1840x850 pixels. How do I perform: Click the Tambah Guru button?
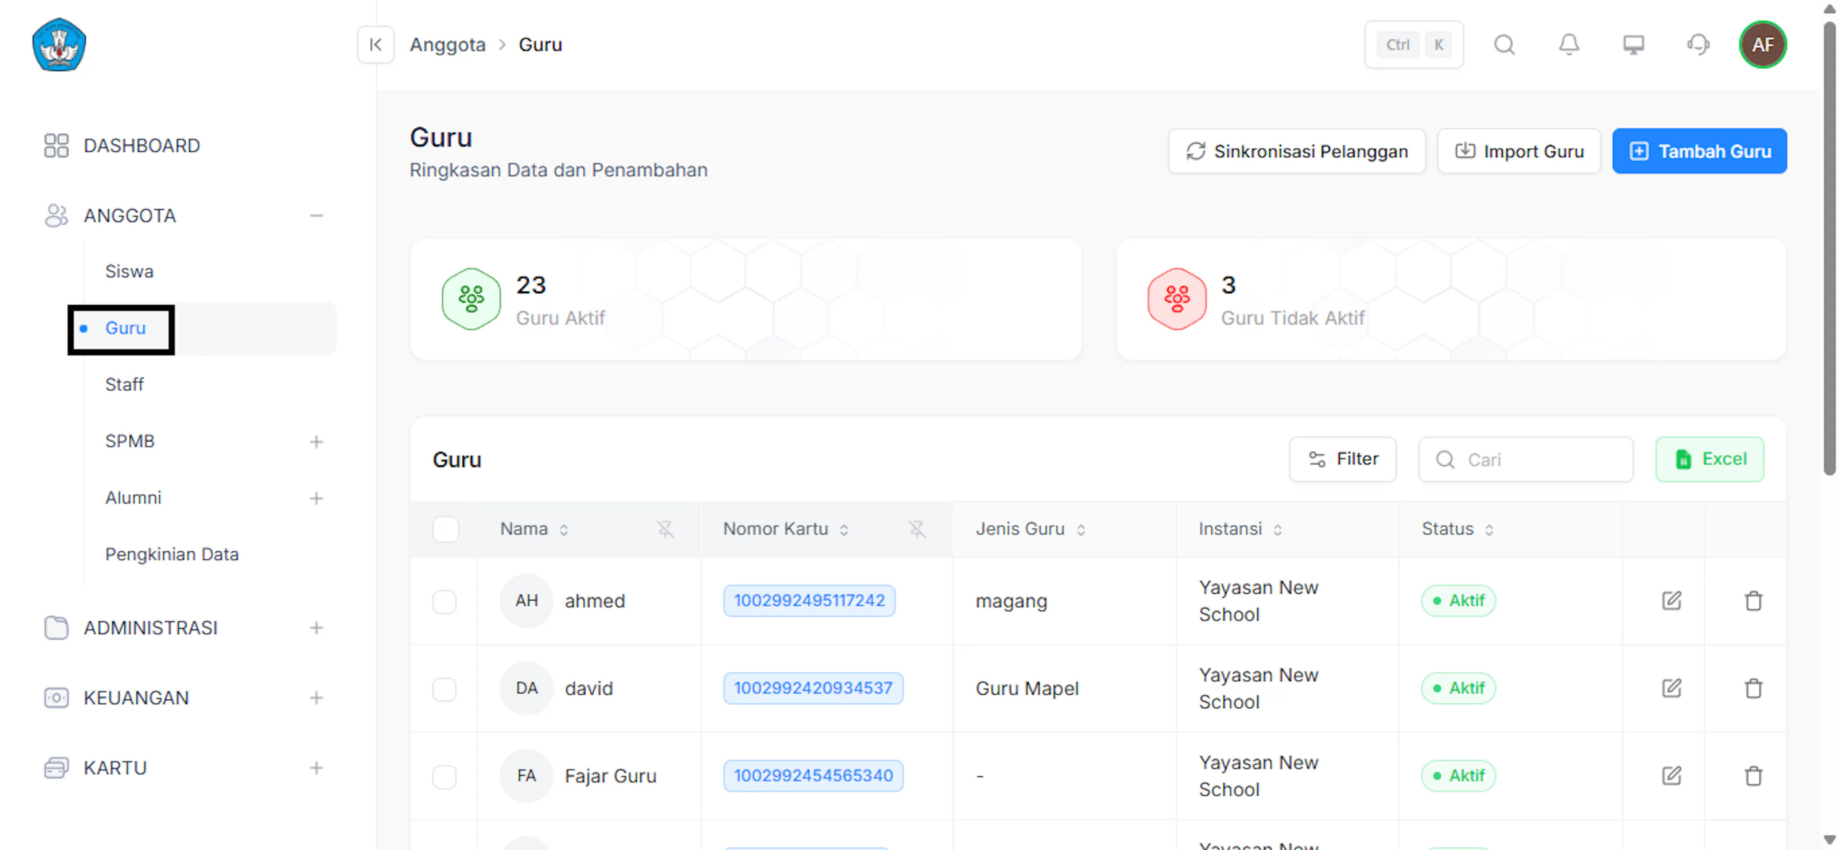(1699, 151)
